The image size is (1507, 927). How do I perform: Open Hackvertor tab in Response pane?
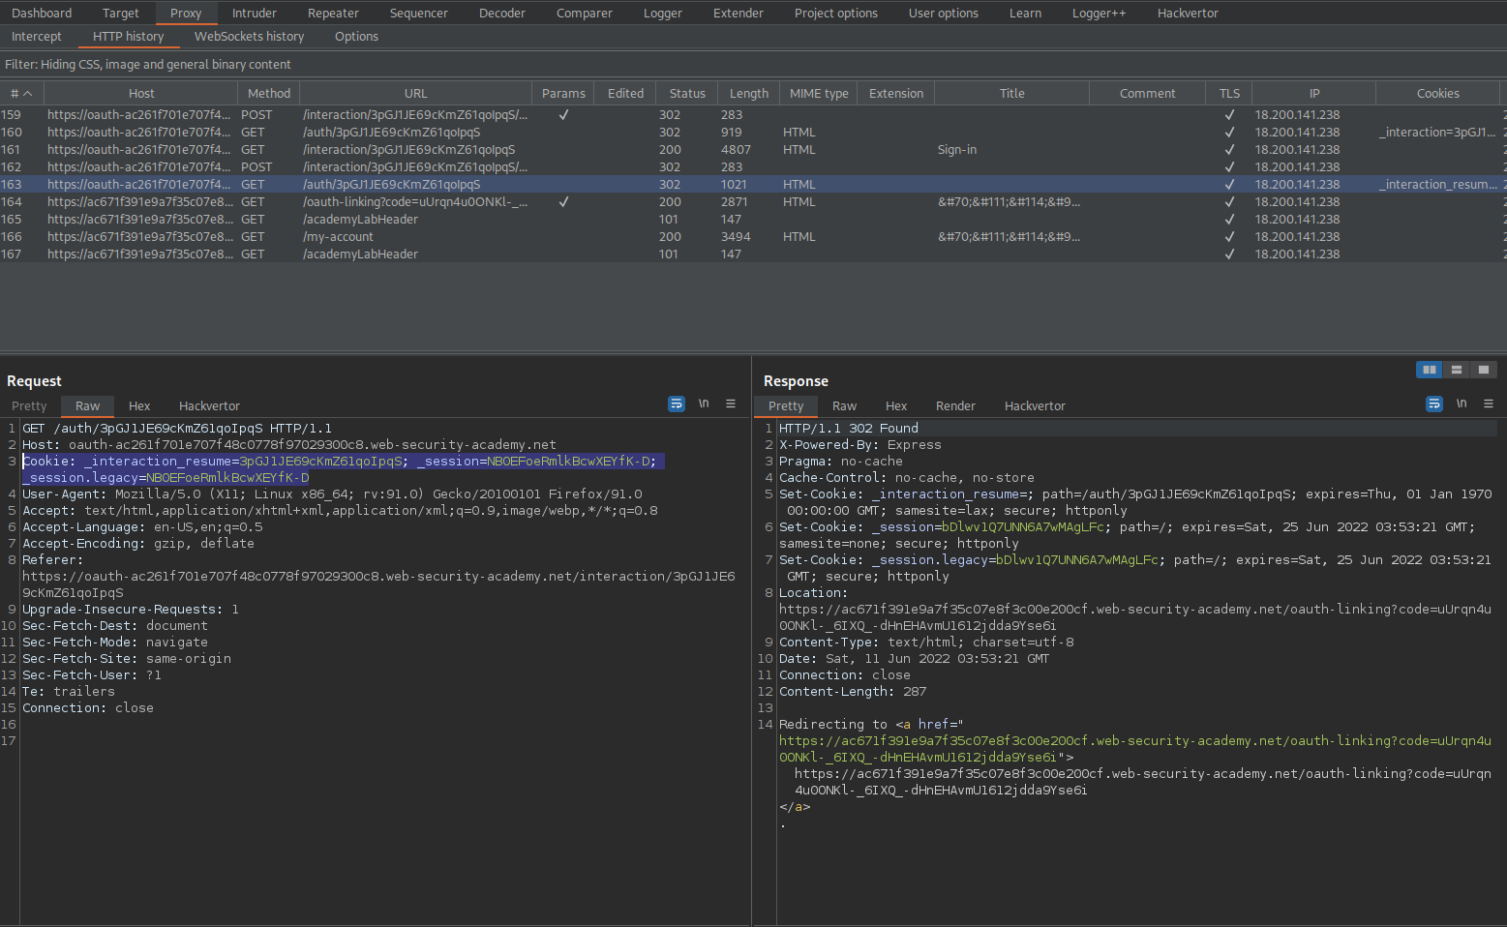[x=1035, y=405]
